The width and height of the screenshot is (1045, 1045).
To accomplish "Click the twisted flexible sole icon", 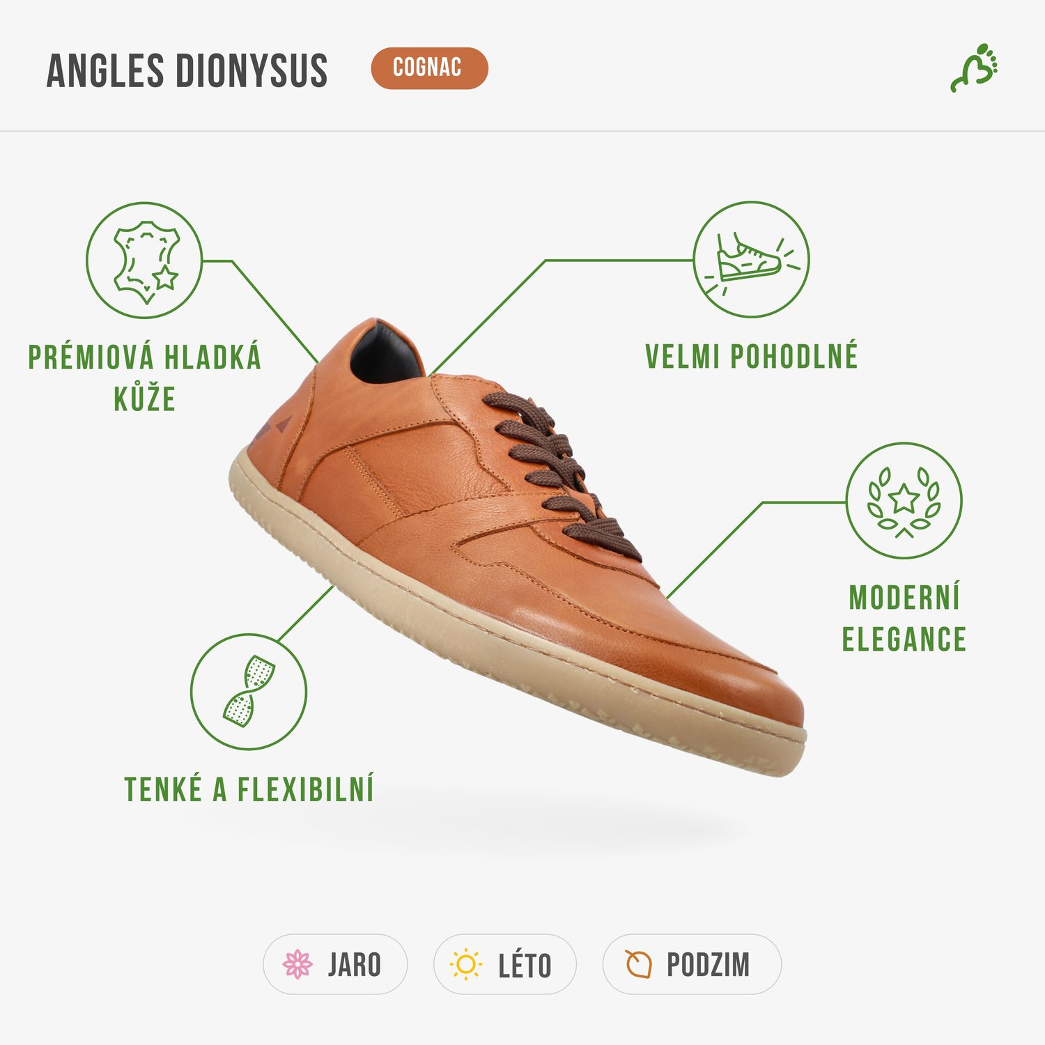I will click(249, 691).
